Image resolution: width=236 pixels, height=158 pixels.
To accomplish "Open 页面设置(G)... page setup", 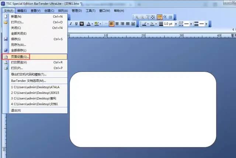I will pyautogui.click(x=35, y=57).
